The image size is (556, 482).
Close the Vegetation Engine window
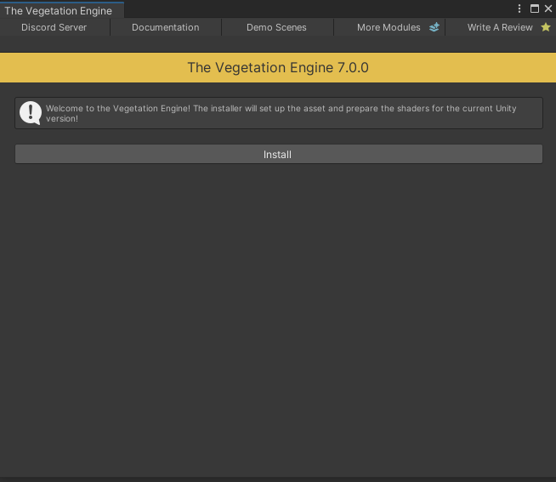pos(548,9)
